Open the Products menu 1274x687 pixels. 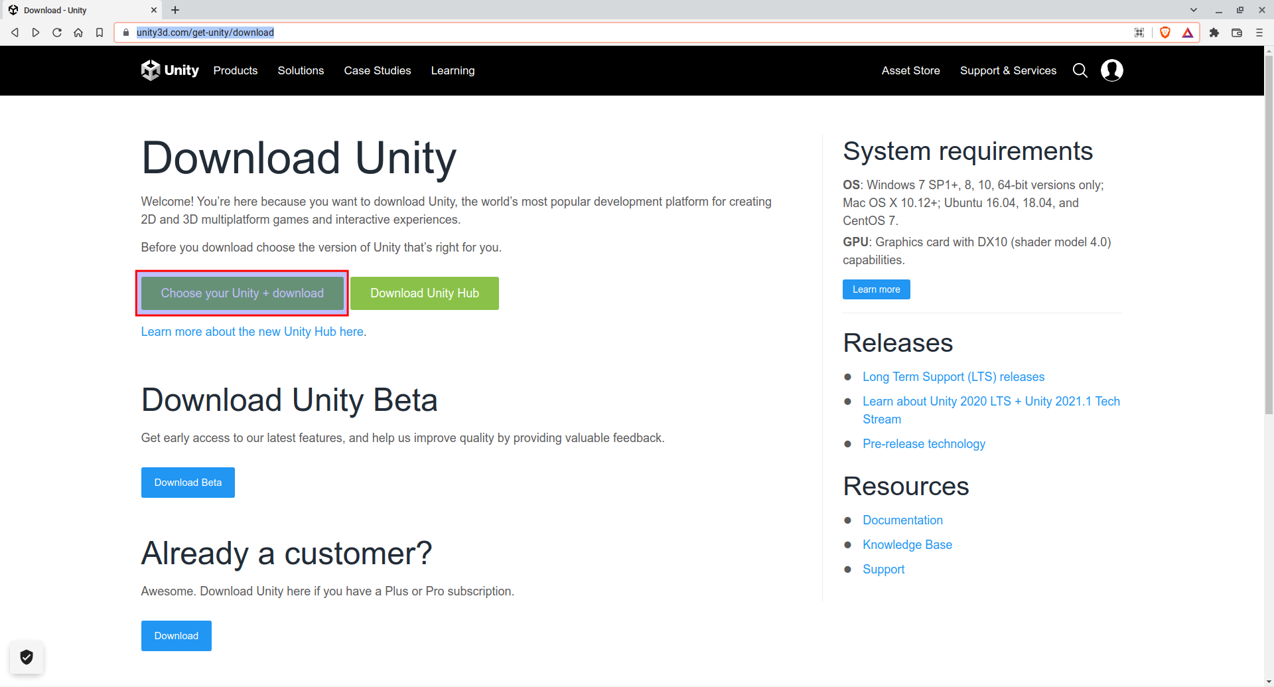click(x=236, y=70)
